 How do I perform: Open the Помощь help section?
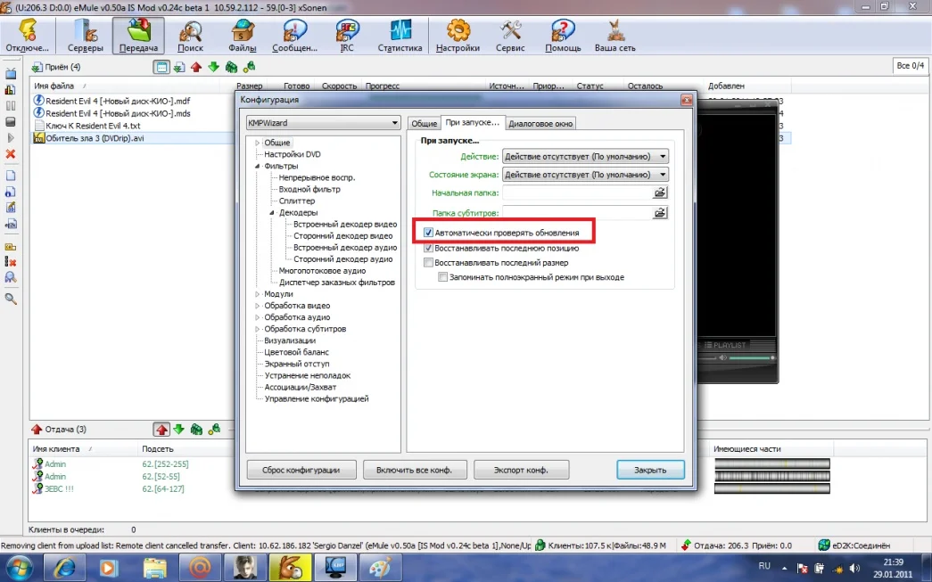[562, 36]
